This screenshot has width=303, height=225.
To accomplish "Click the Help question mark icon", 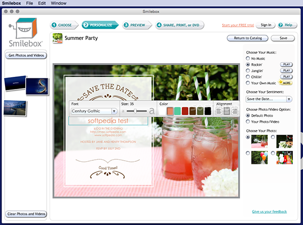I will 281,25.
